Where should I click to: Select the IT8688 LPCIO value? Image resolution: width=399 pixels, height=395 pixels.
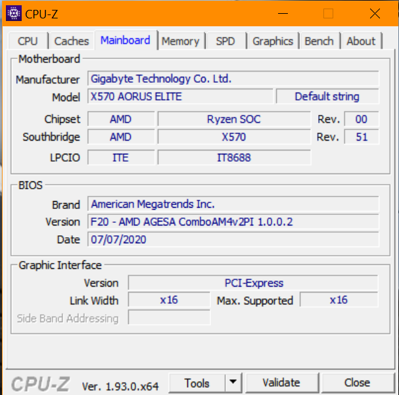click(234, 158)
